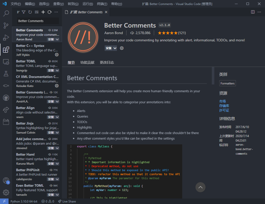Click the remote window status bar icon
This screenshot has height=204, width=265.
pos(4,201)
